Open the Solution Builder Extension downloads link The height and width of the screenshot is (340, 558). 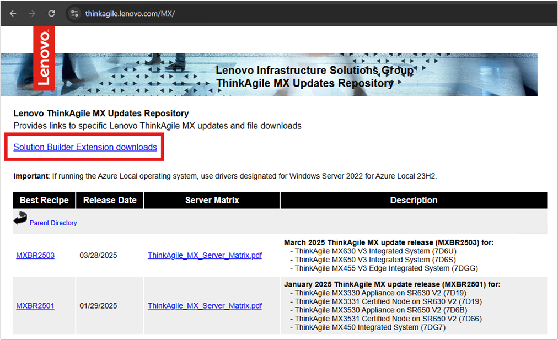pyautogui.click(x=85, y=147)
